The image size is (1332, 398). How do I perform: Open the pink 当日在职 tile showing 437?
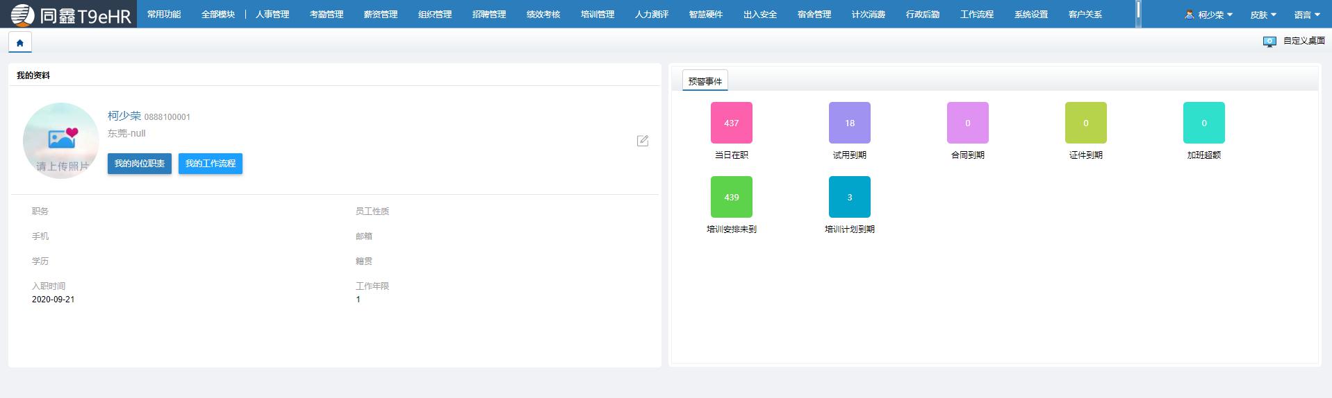click(x=731, y=123)
